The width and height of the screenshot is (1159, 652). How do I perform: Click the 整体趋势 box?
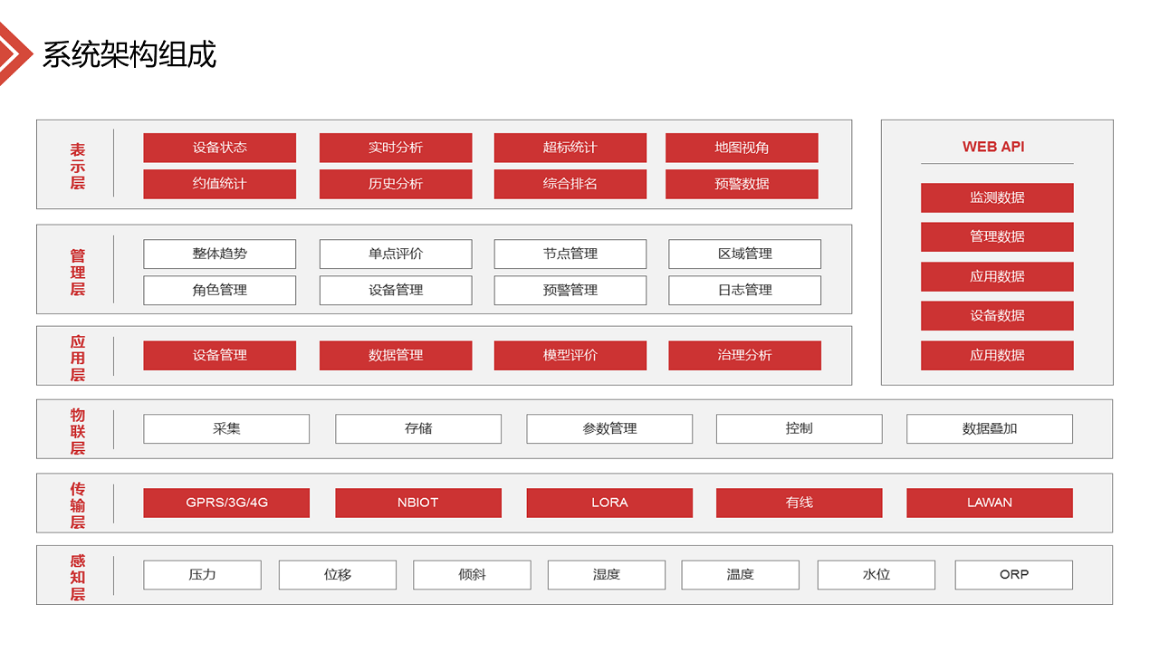[219, 254]
